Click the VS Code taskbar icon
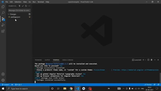The height and width of the screenshot is (91, 161). point(77,89)
